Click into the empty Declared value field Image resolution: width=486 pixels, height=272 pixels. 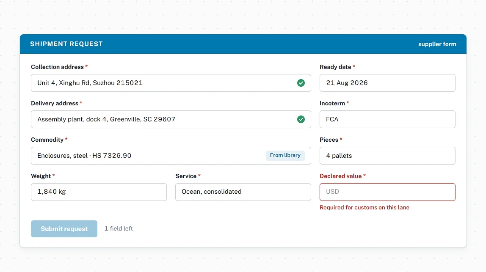click(387, 192)
